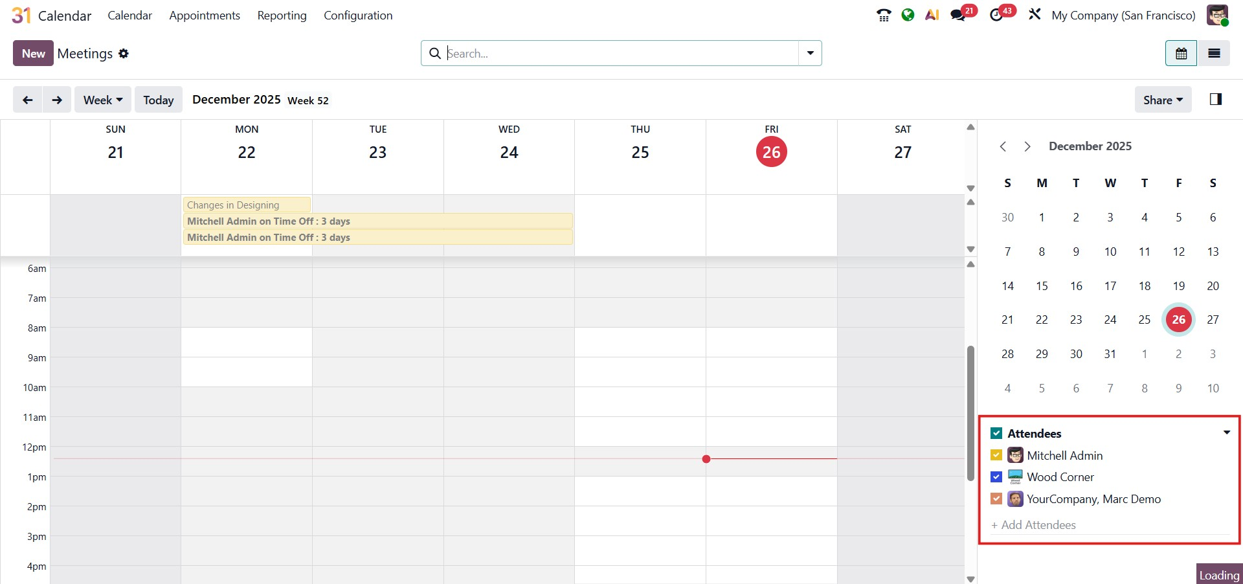Image resolution: width=1243 pixels, height=584 pixels.
Task: Expand the Share dropdown
Action: coord(1163,100)
